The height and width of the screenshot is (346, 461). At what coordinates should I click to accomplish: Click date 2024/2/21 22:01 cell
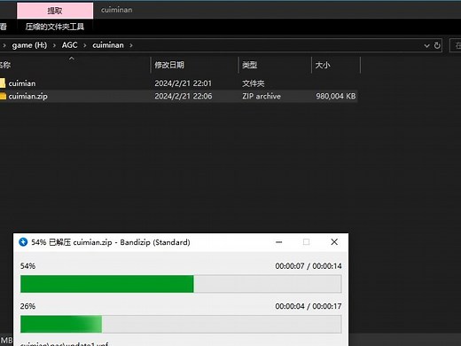coord(184,83)
